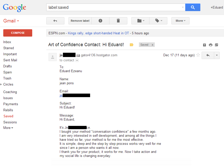This screenshot has height=166, width=224.
Task: Click the COMPOSE button
Action: coord(18,33)
